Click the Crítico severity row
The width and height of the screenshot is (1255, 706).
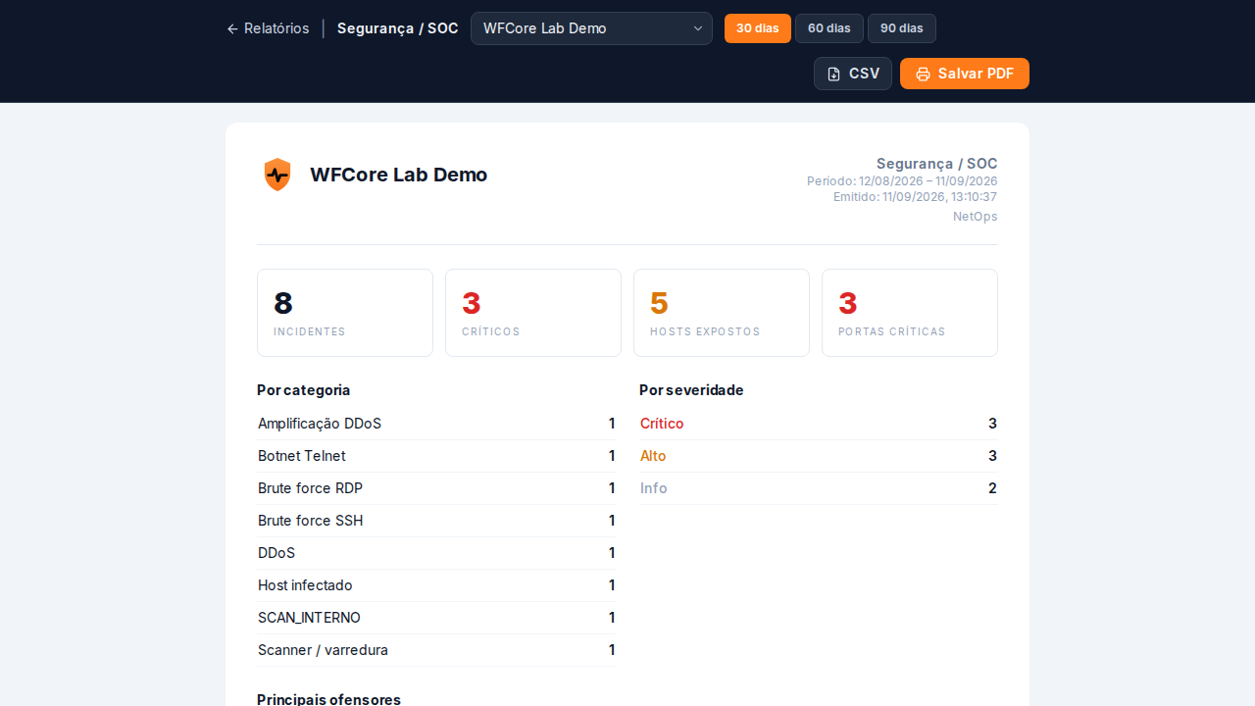(819, 424)
